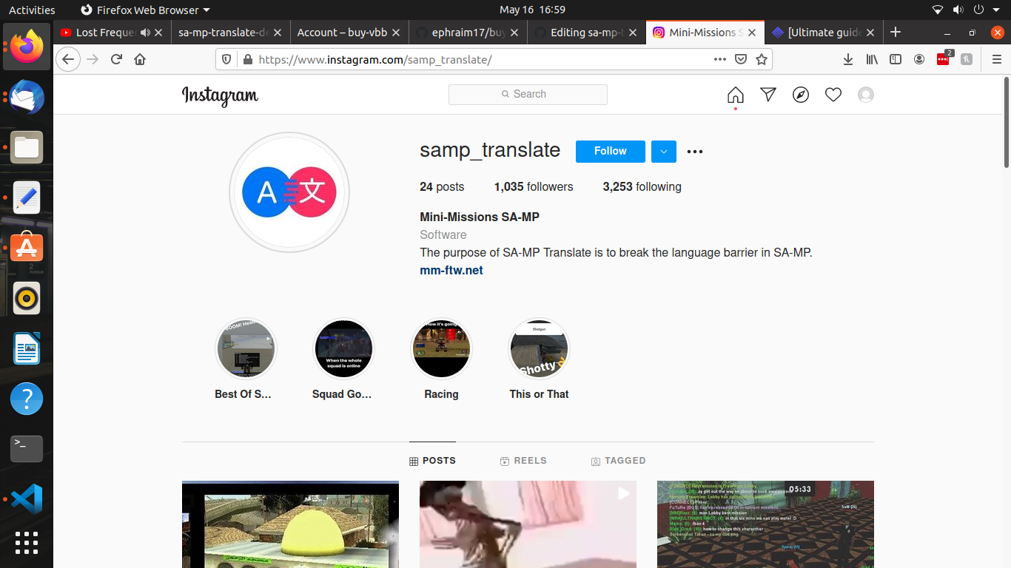Click Firefox forward arrow button
Image resolution: width=1011 pixels, height=568 pixels.
pyautogui.click(x=93, y=59)
